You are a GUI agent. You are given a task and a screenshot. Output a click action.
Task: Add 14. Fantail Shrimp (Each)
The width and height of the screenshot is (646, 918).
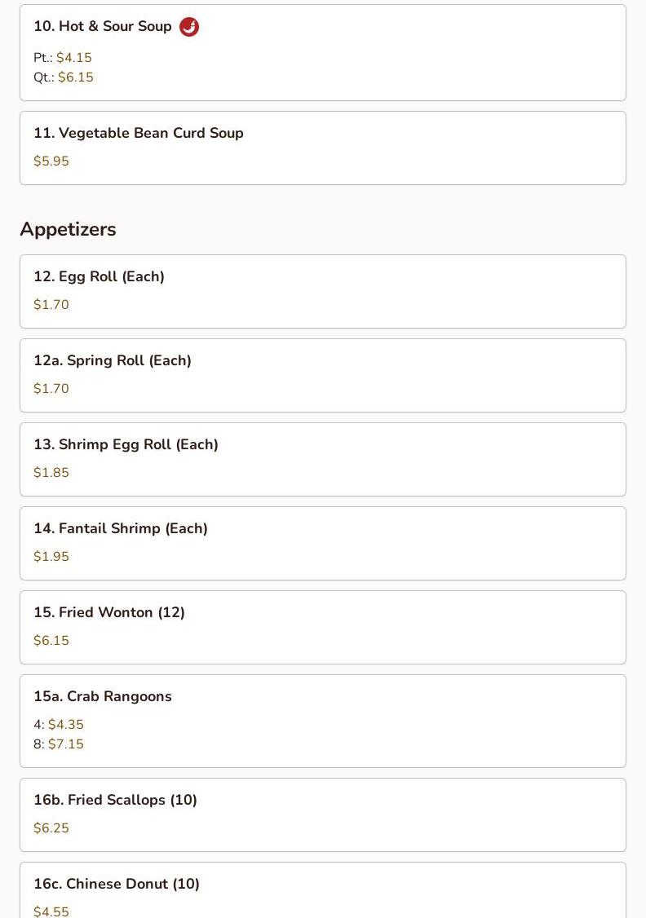pyautogui.click(x=323, y=543)
